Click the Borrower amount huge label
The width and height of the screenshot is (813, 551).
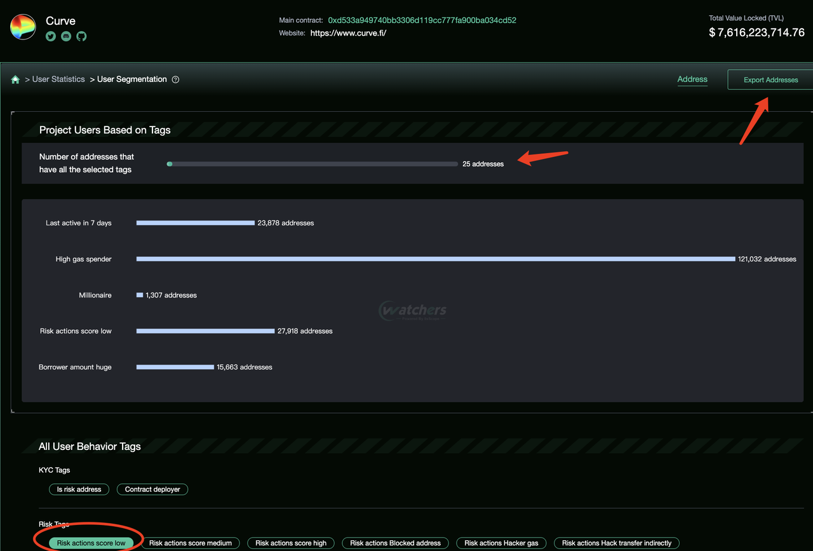click(x=75, y=367)
